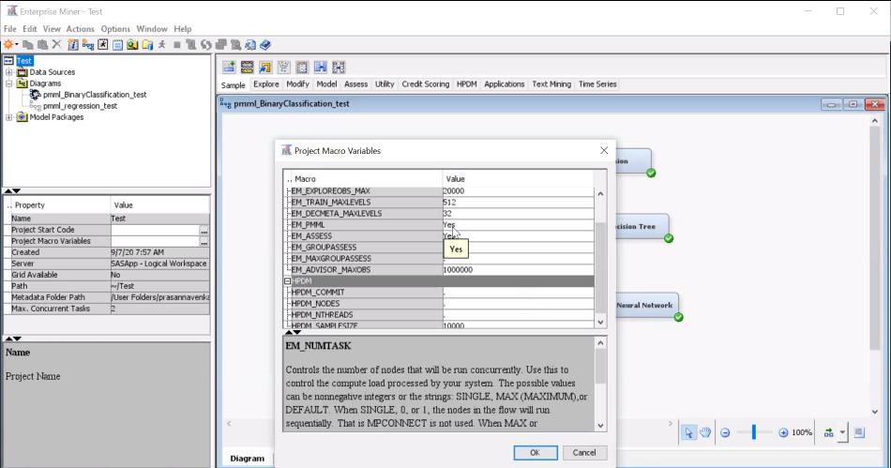Select the hand pan tool
Screen dimensions: 891x468
click(x=705, y=432)
